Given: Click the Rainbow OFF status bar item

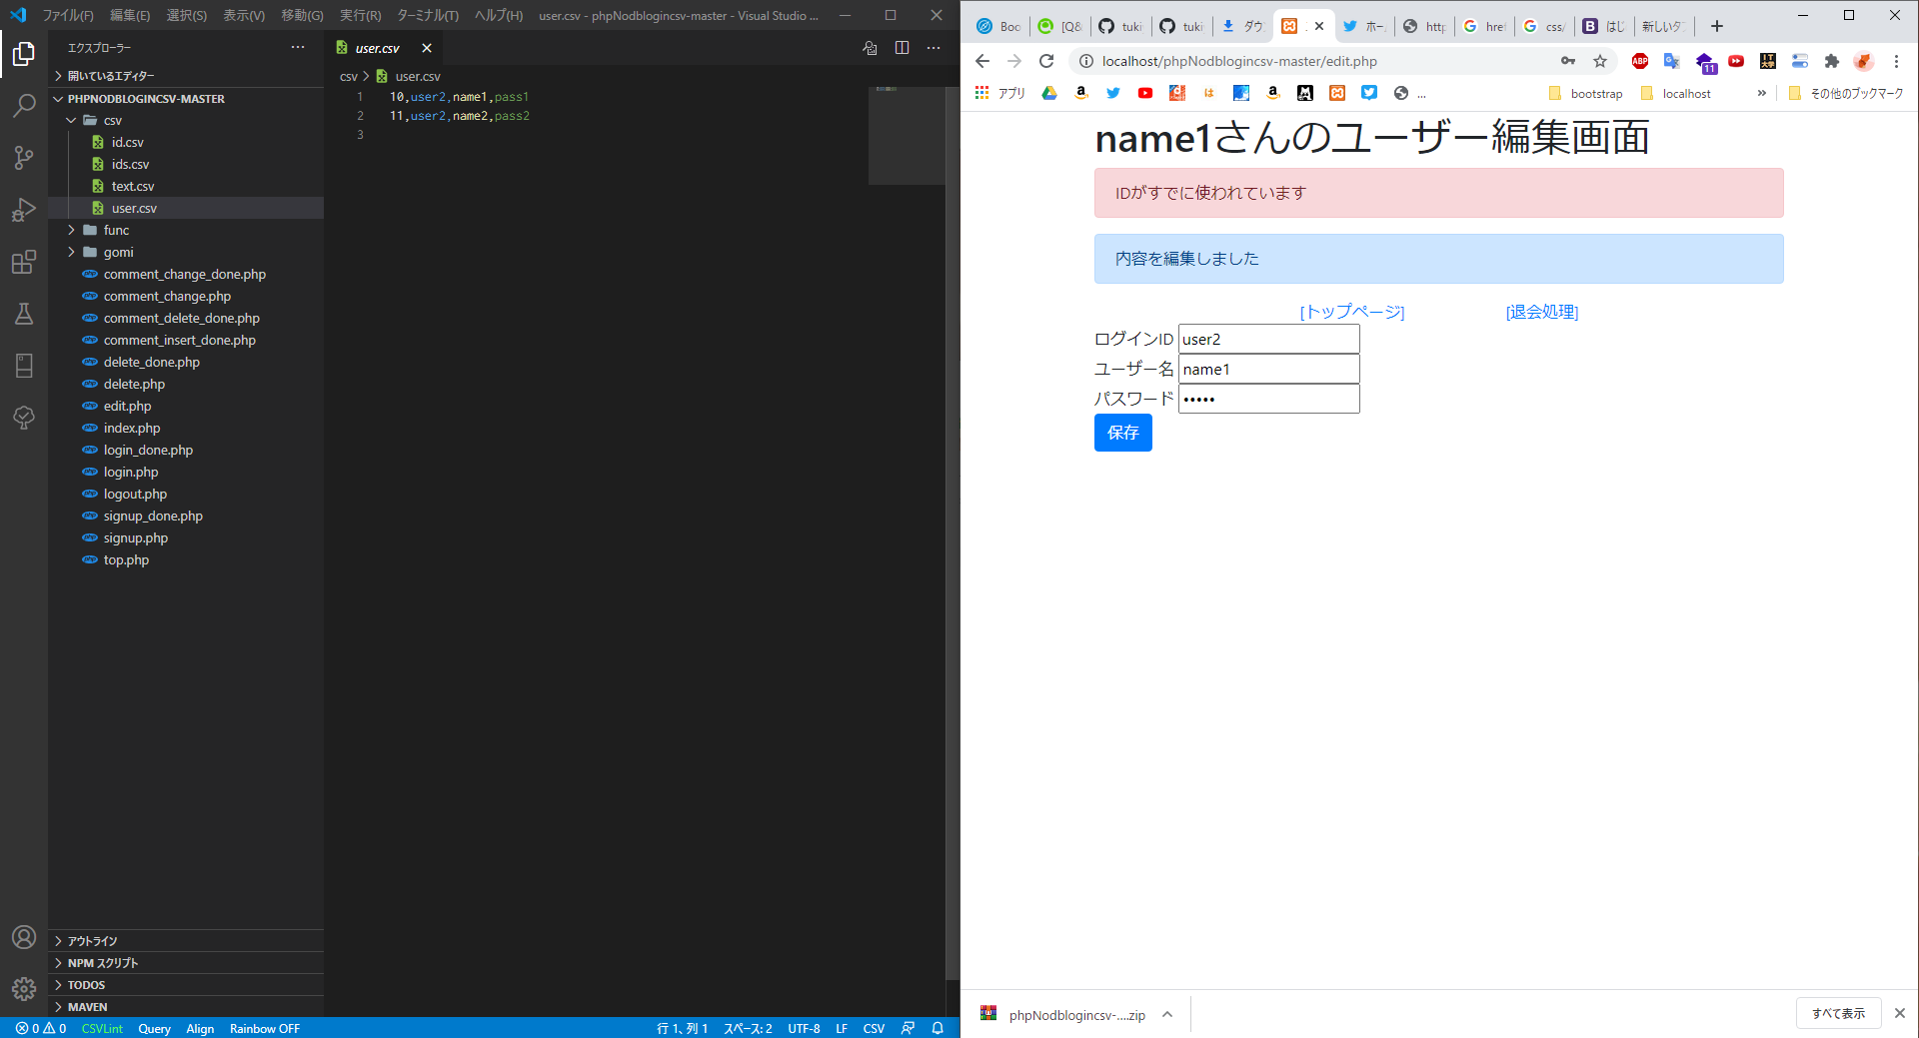Looking at the screenshot, I should click(x=265, y=1028).
